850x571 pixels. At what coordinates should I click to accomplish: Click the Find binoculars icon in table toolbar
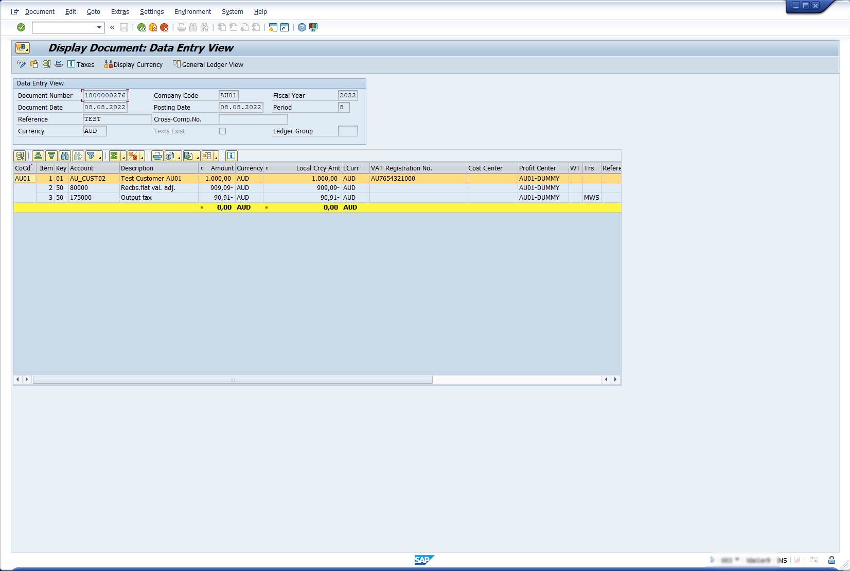tap(64, 156)
